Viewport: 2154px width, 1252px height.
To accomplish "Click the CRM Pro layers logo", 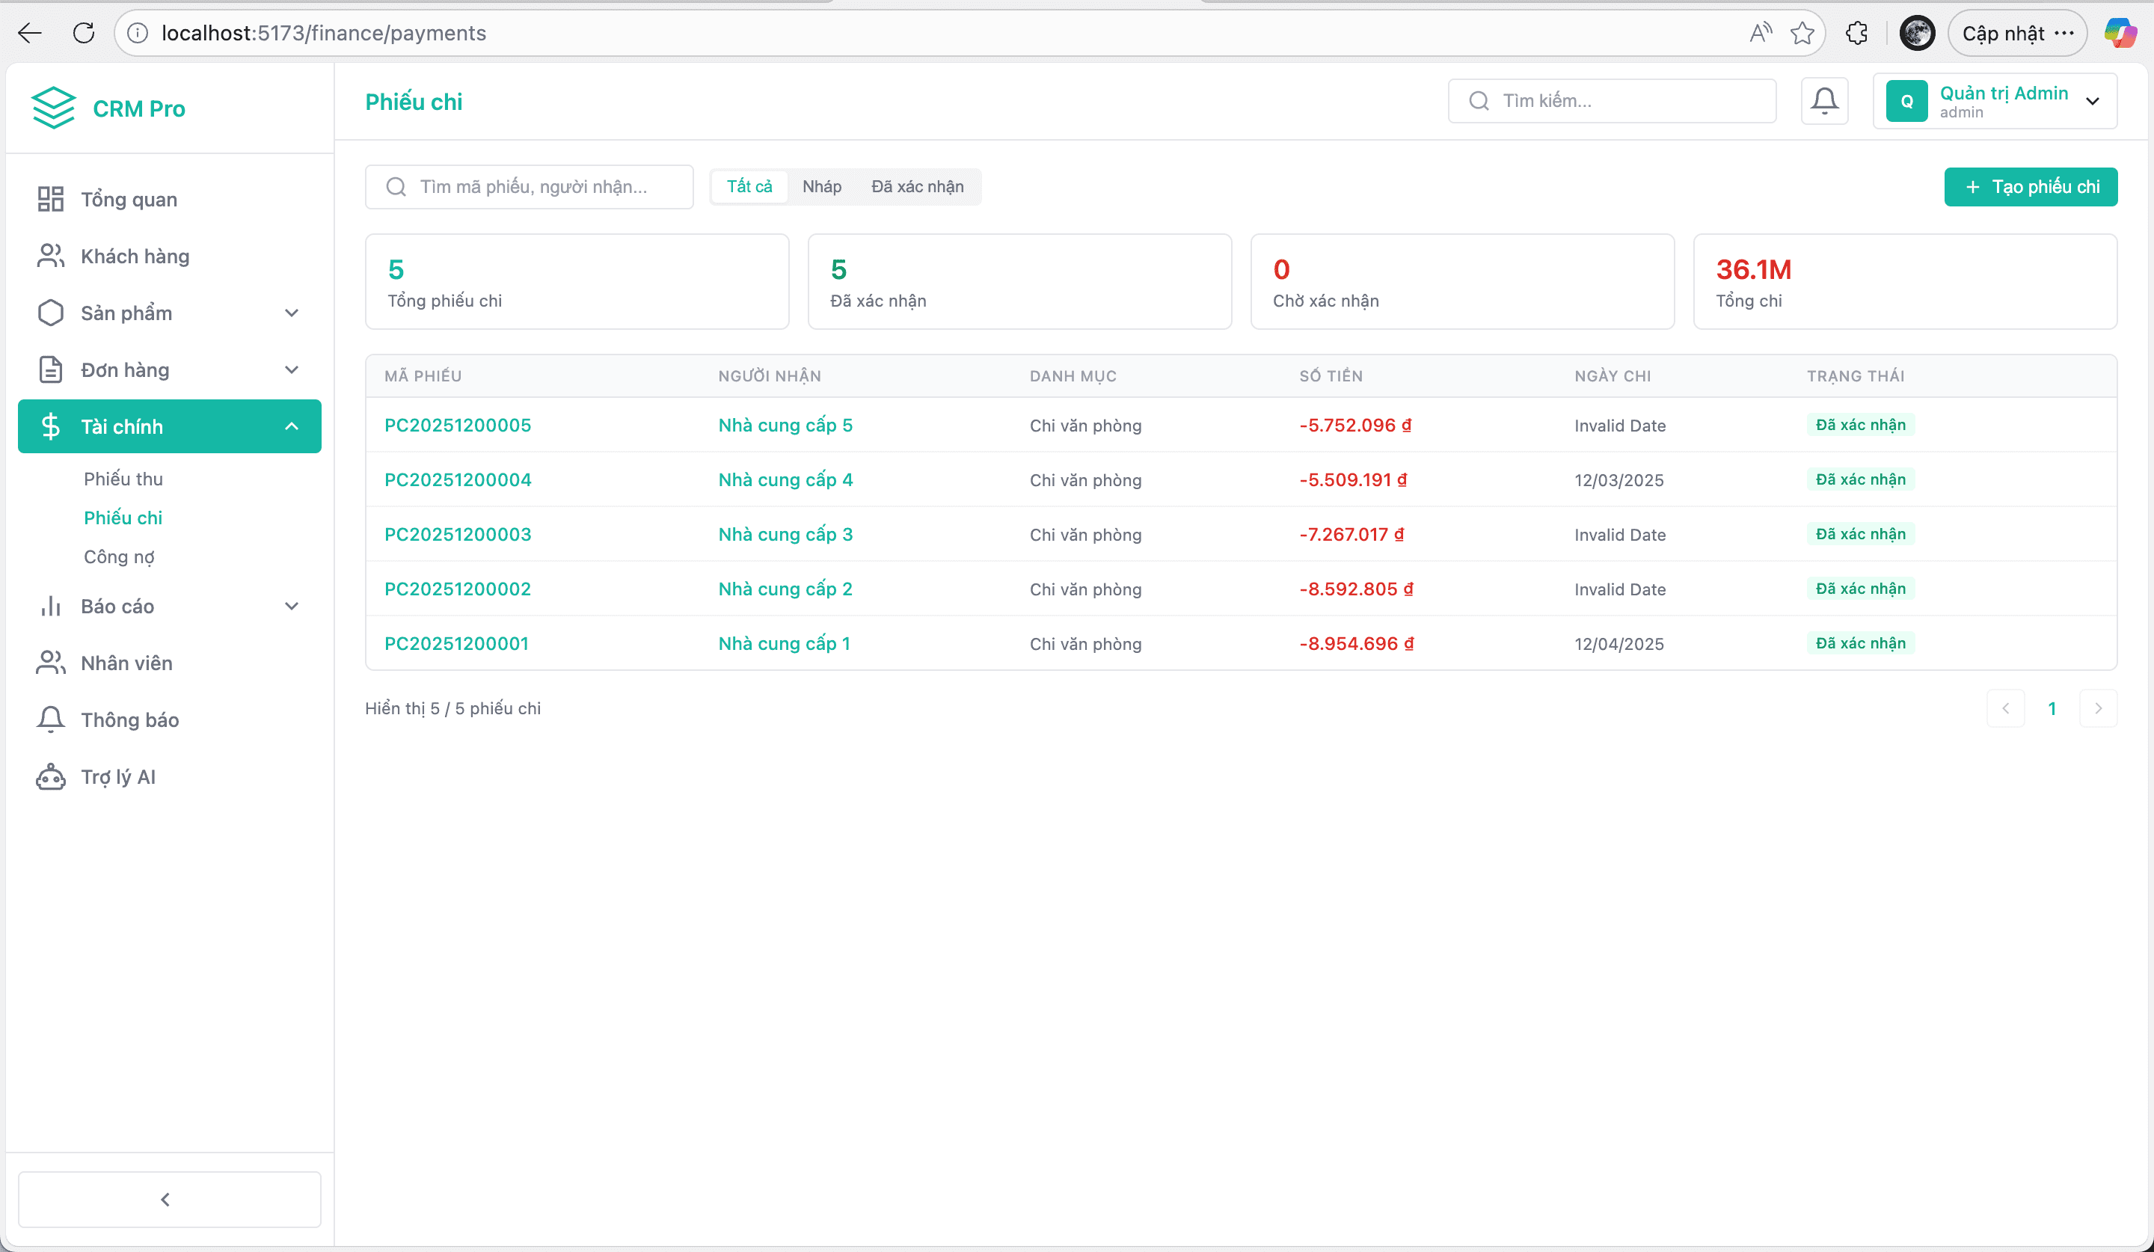I will coord(54,108).
